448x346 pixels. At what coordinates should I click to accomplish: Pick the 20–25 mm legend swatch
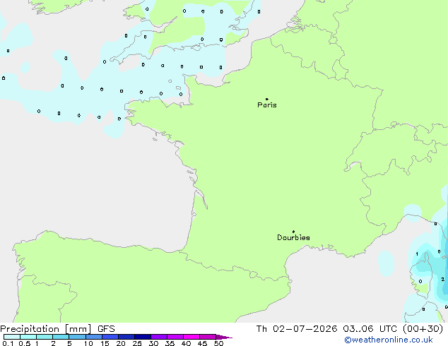coord(126,337)
